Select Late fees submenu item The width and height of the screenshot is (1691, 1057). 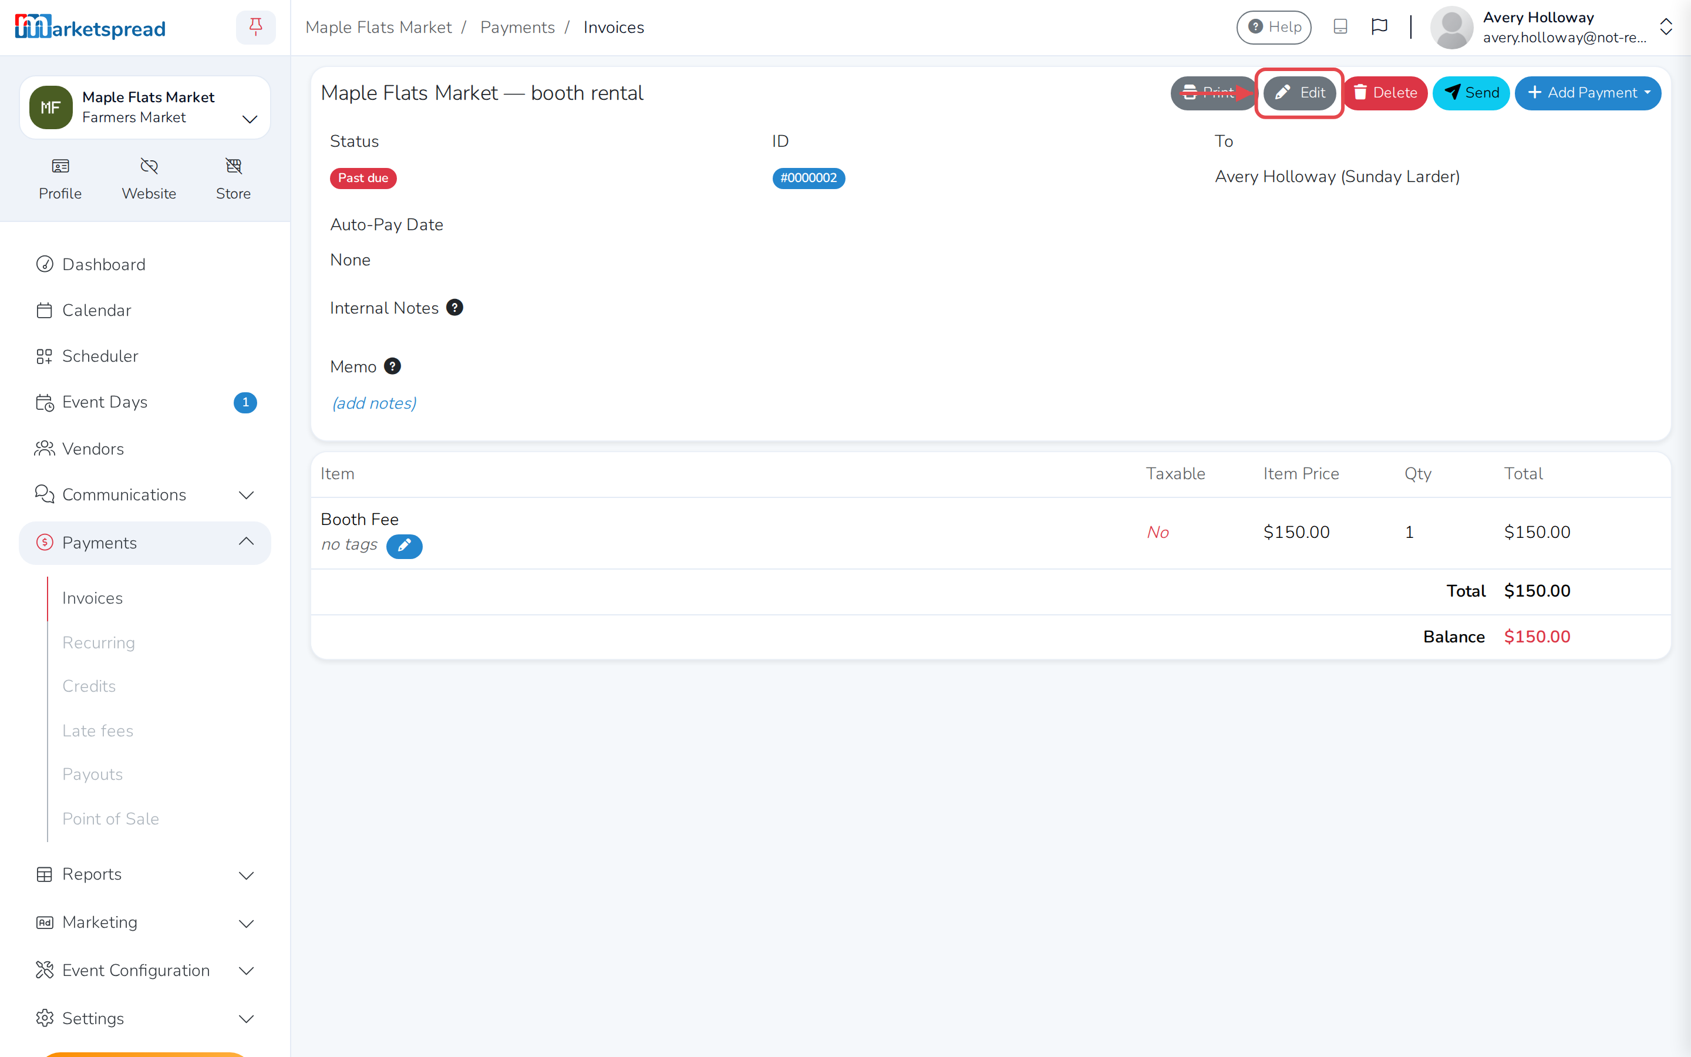coord(98,731)
